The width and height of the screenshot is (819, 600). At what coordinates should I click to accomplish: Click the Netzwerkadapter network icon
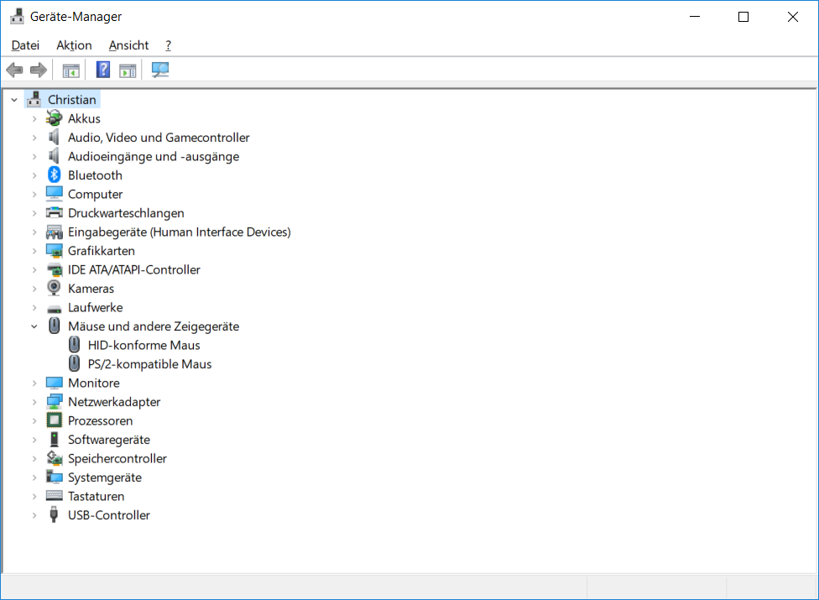coord(54,402)
